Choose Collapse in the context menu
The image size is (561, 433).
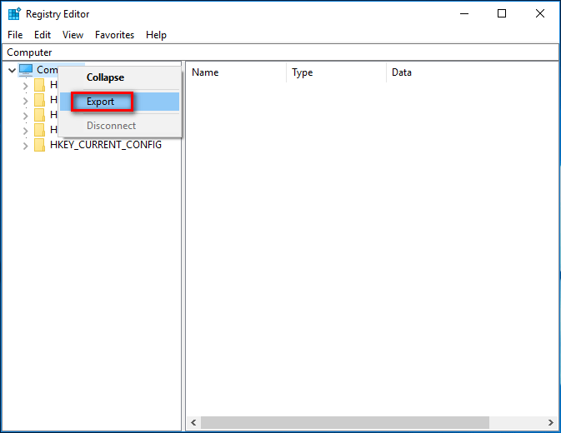119,77
